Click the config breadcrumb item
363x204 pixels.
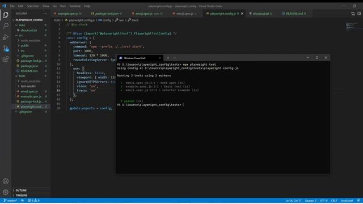105,20
